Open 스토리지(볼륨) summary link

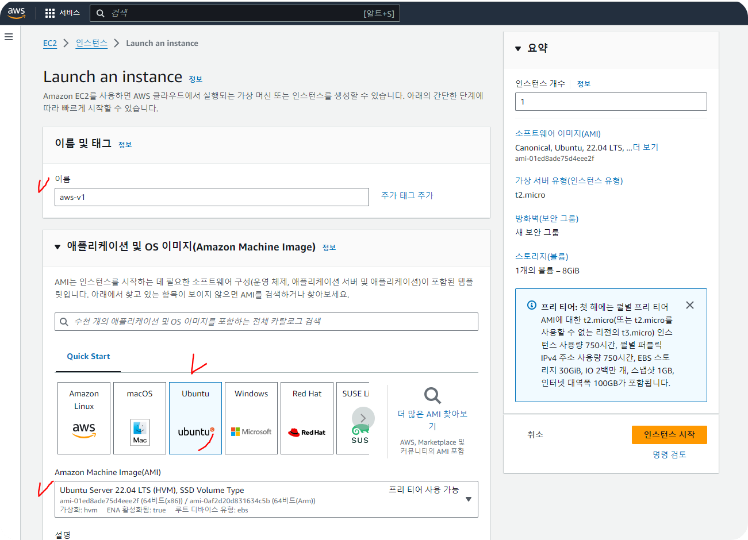point(542,256)
